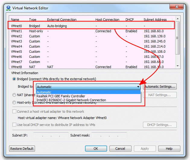The image size is (190, 160).
Task: Click the list scroll up arrow
Action: (x=178, y=19)
